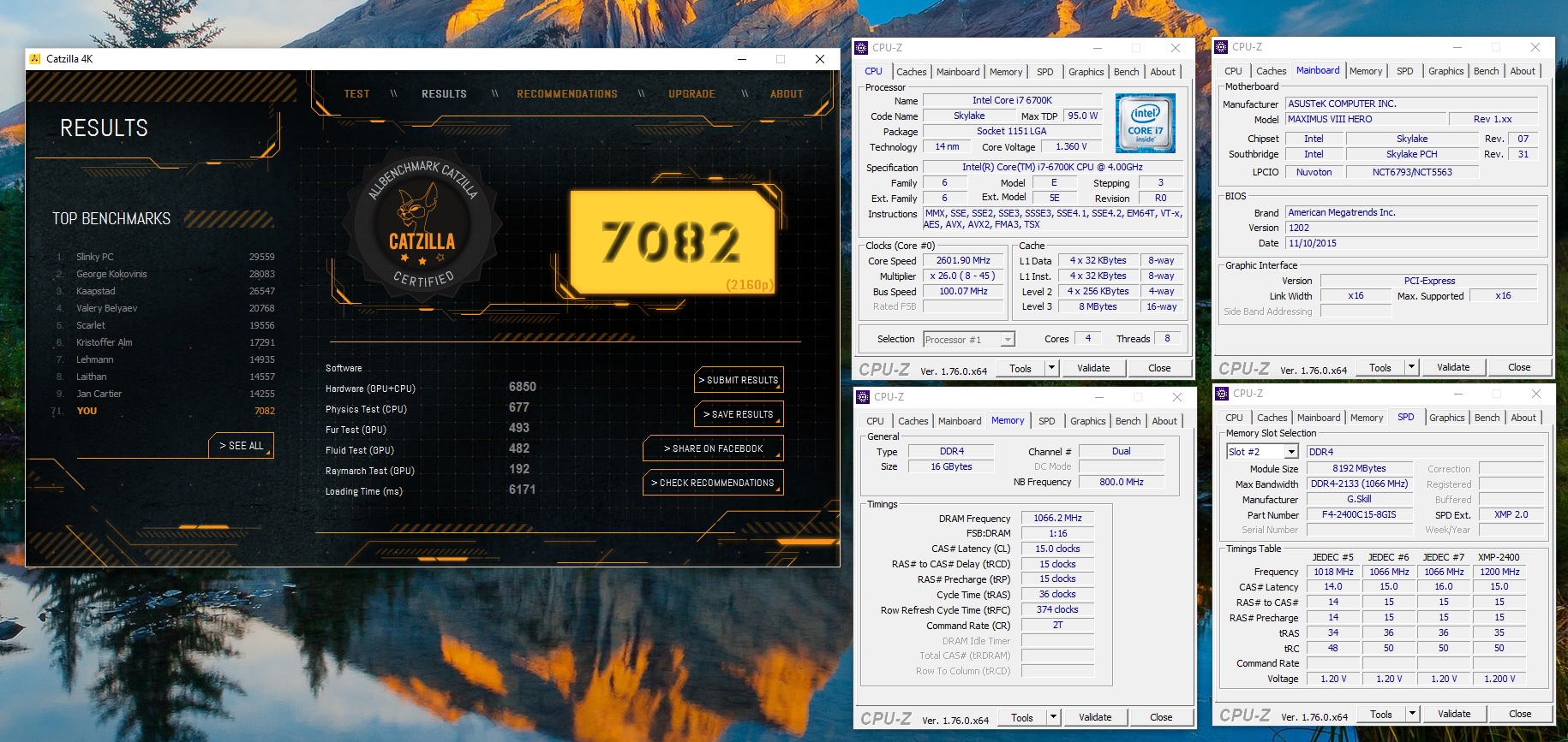Click Valery Belyaev benchmark entry
The image size is (1568, 742).
pos(165,308)
